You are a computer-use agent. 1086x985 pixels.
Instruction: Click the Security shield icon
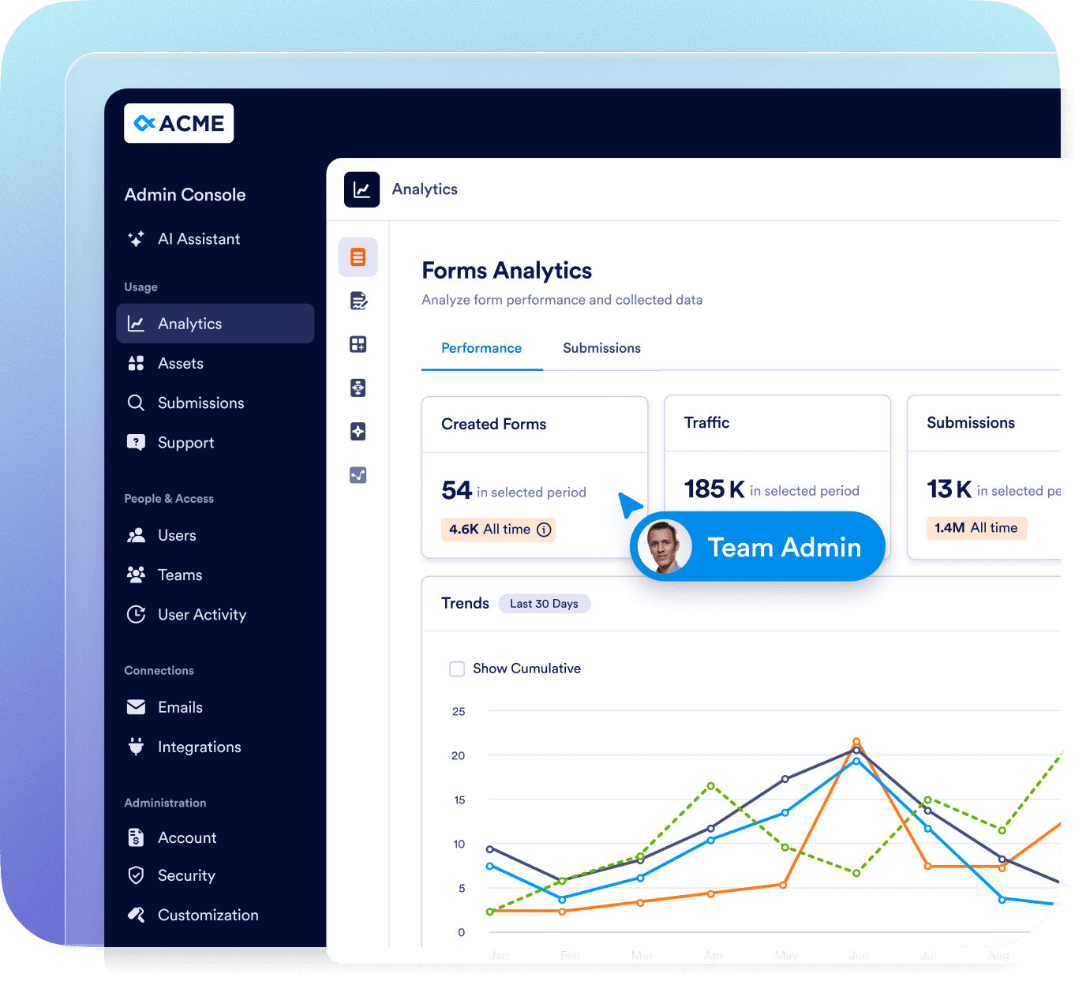136,875
